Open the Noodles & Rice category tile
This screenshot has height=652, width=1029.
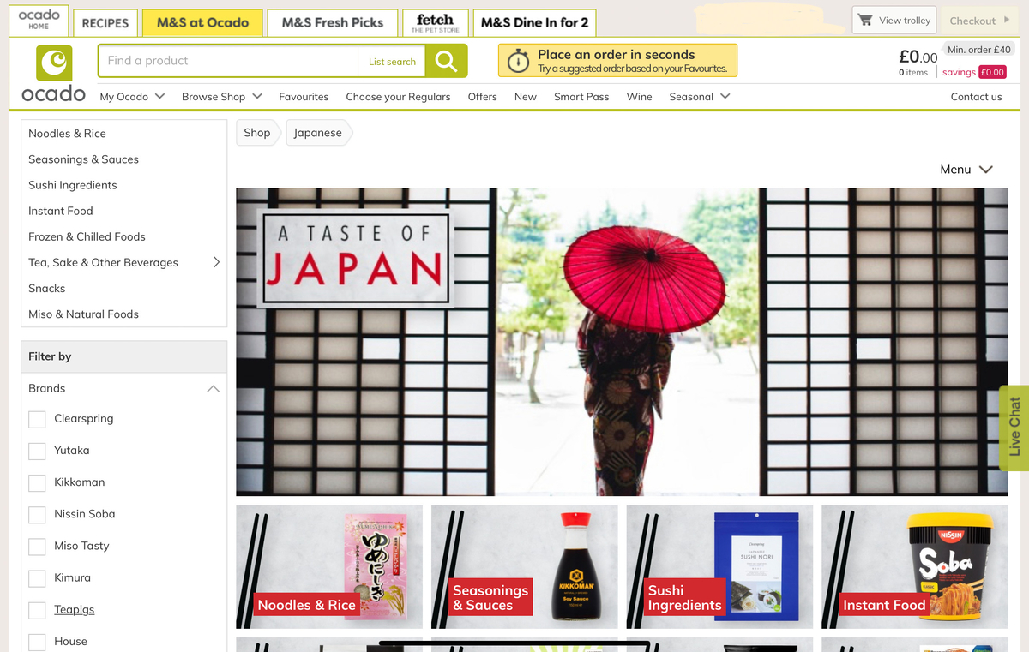(329, 567)
